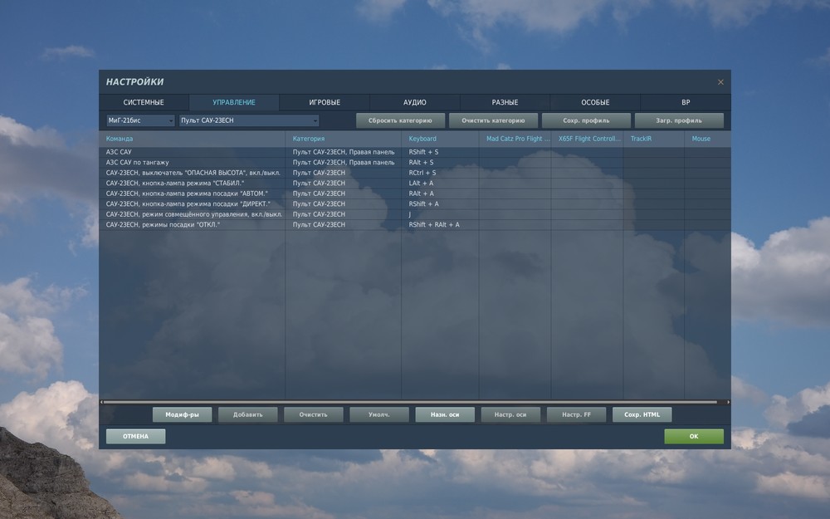Select the "ОПАСНАЯ ВЫСОТА" switch command row
Viewport: 830px width, 519px height.
[x=415, y=173]
